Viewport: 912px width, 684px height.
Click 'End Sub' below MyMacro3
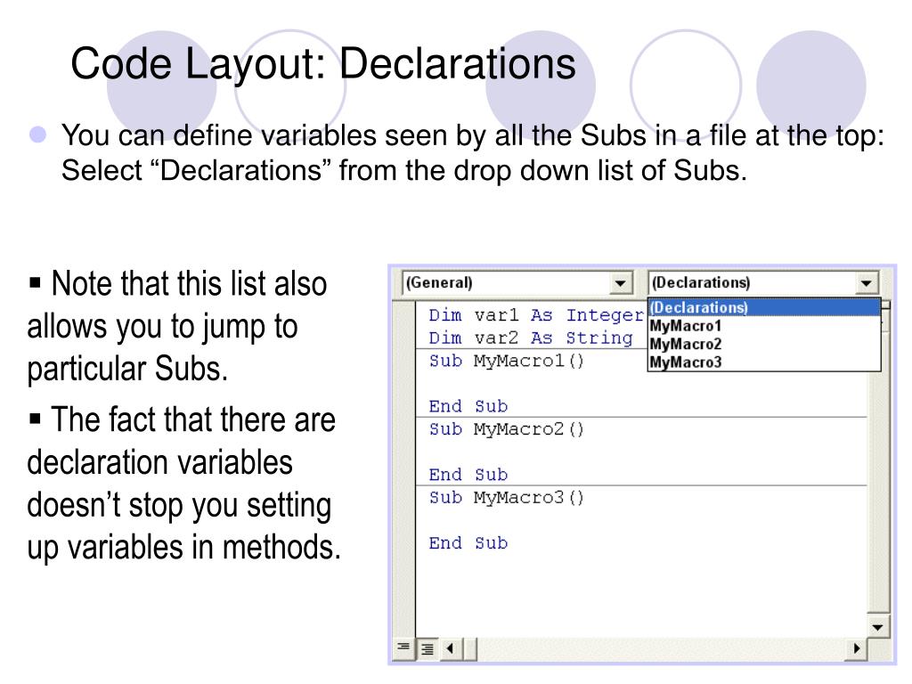[x=468, y=543]
